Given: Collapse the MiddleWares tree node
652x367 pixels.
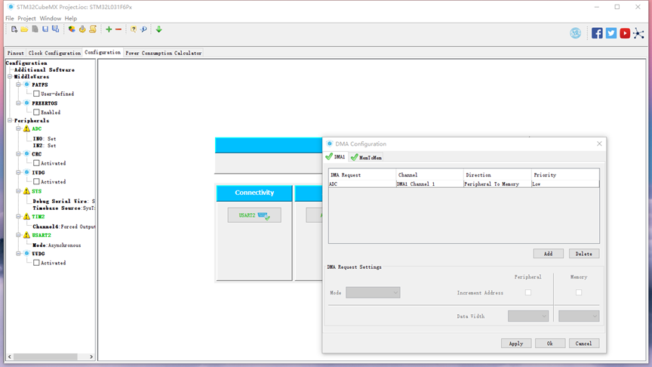Looking at the screenshot, I should [x=10, y=76].
